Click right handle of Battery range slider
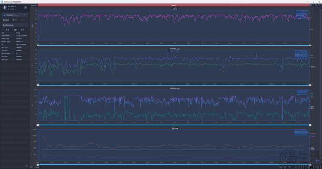 (x=310, y=164)
